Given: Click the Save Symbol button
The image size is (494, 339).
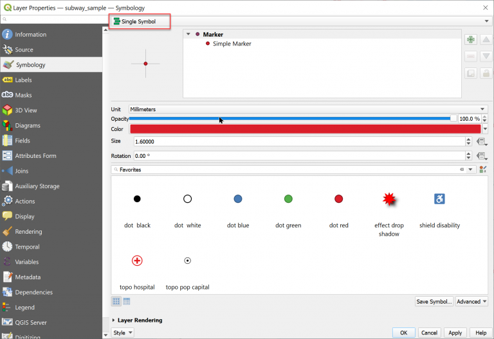Looking at the screenshot, I should (434, 302).
